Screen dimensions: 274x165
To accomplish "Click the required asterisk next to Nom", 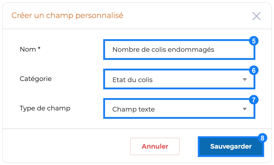I will [x=39, y=48].
